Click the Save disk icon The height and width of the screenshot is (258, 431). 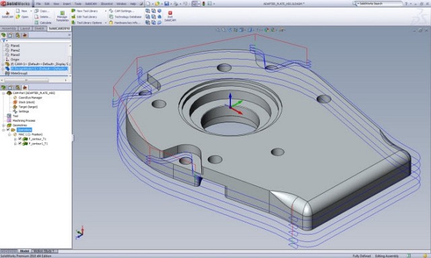click(x=166, y=3)
